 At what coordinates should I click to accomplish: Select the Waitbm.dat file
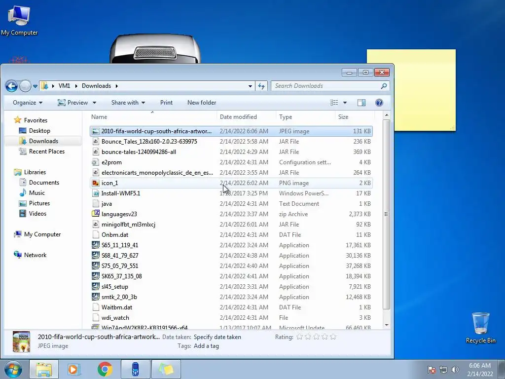231,307
